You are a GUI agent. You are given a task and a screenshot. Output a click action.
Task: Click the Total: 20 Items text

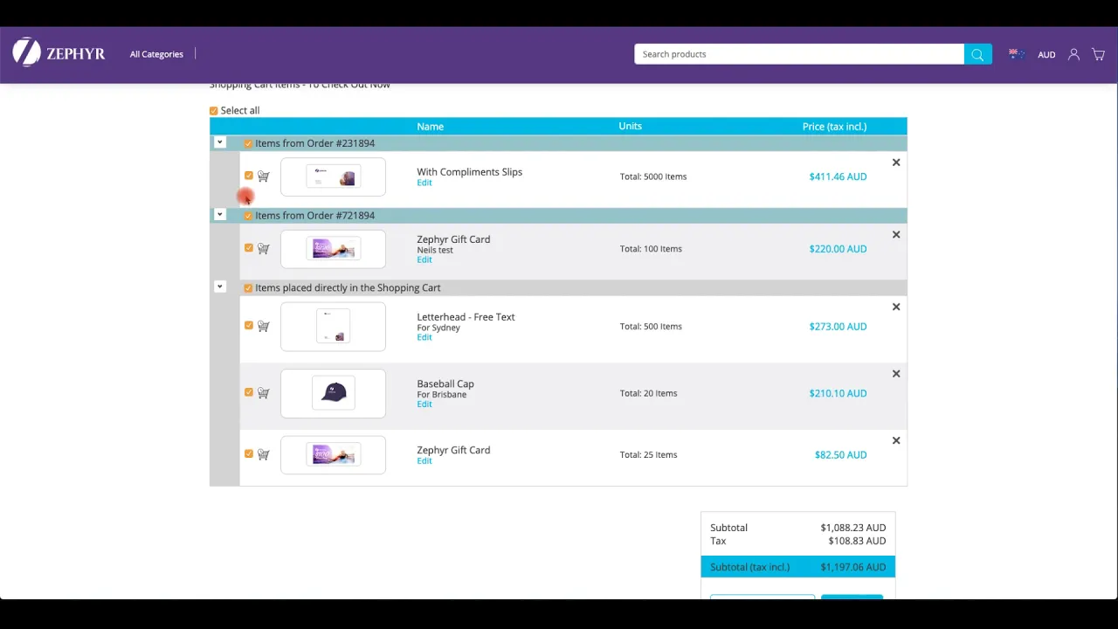pos(648,393)
